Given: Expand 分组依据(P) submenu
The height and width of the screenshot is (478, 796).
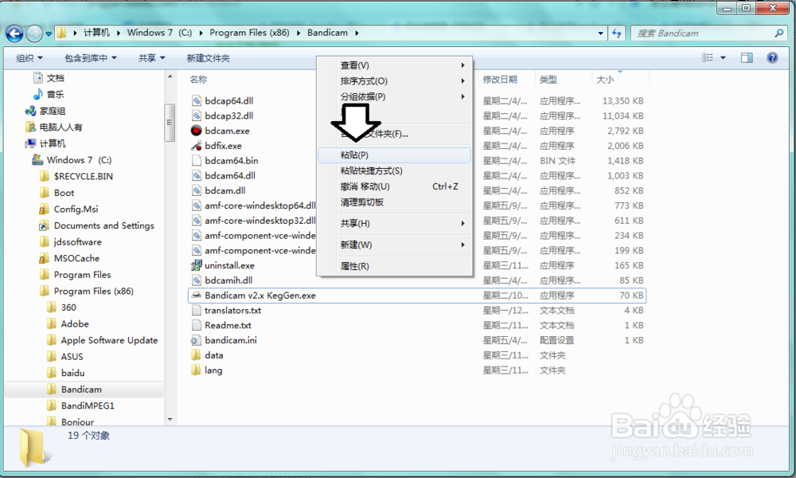Looking at the screenshot, I should (395, 96).
